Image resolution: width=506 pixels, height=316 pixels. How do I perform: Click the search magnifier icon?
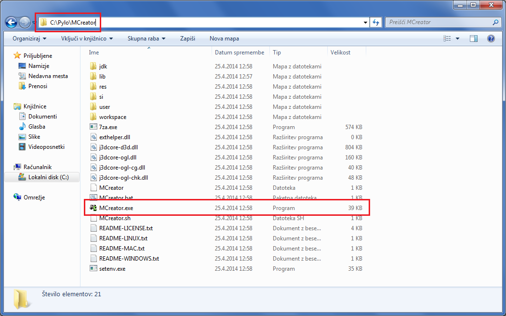tap(495, 23)
